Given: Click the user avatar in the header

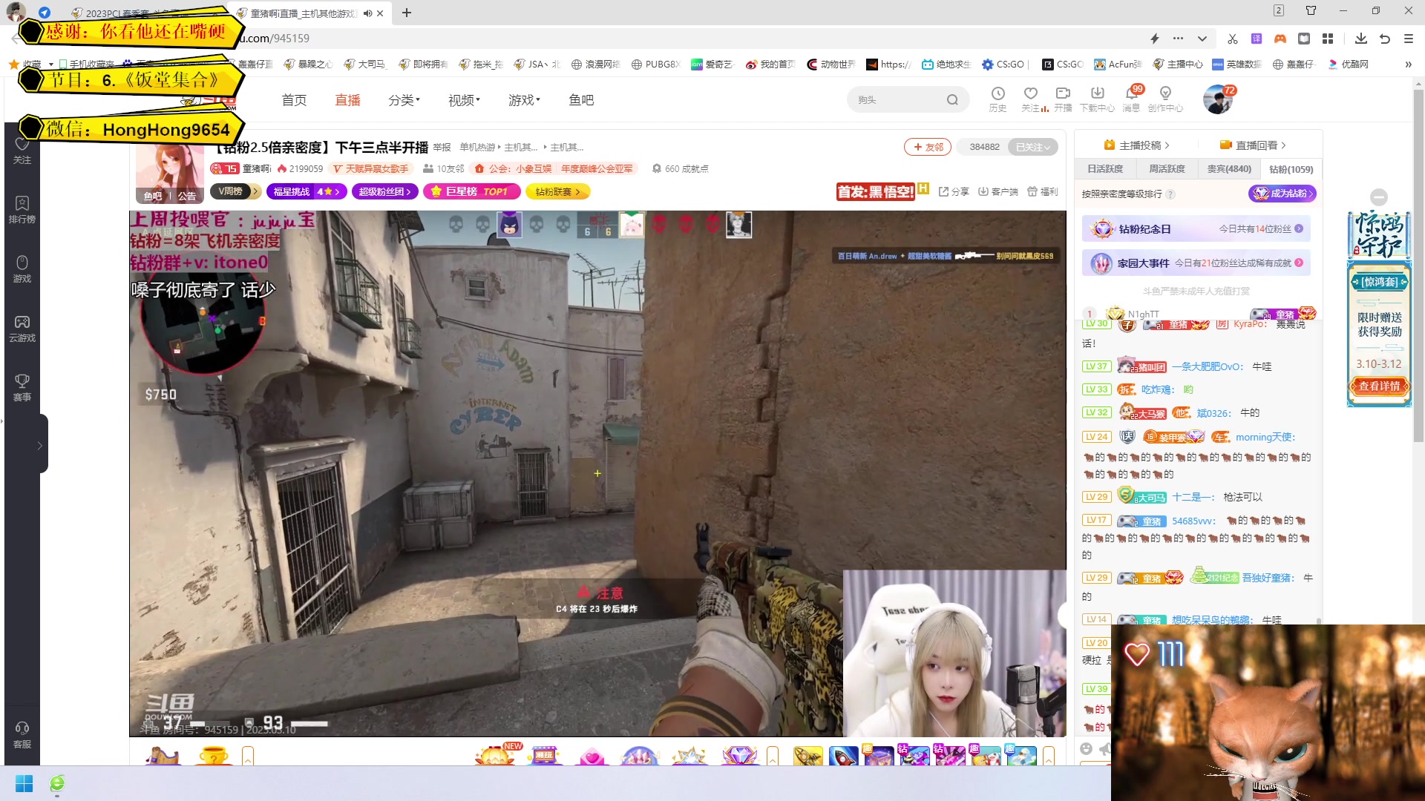Looking at the screenshot, I should pos(1218,99).
